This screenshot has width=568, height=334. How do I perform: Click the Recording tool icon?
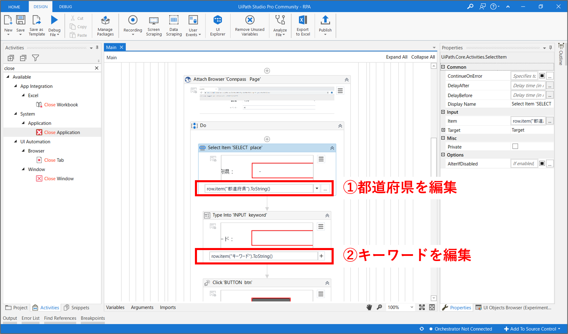pos(133,21)
